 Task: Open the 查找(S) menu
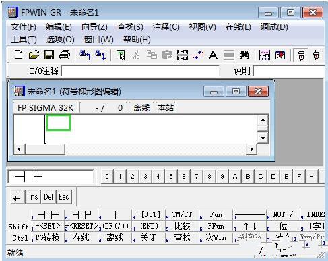click(130, 27)
